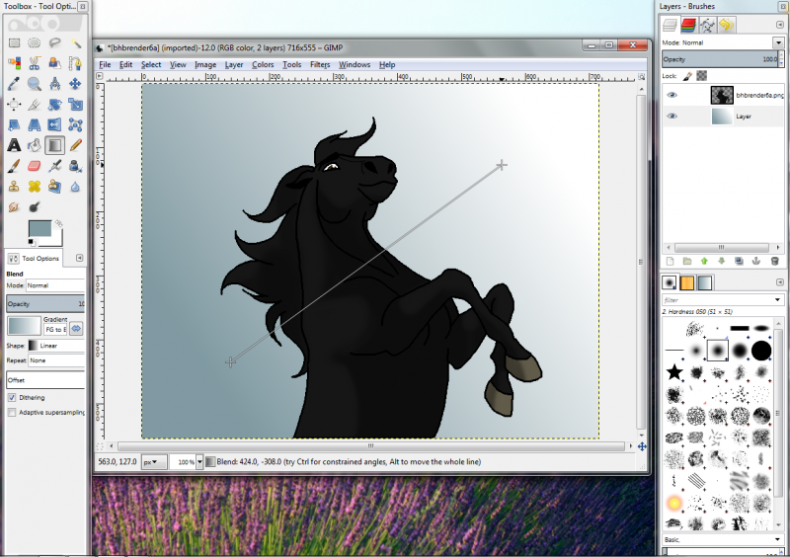Choose the Free Select lasso tool
The width and height of the screenshot is (790, 557).
point(55,42)
